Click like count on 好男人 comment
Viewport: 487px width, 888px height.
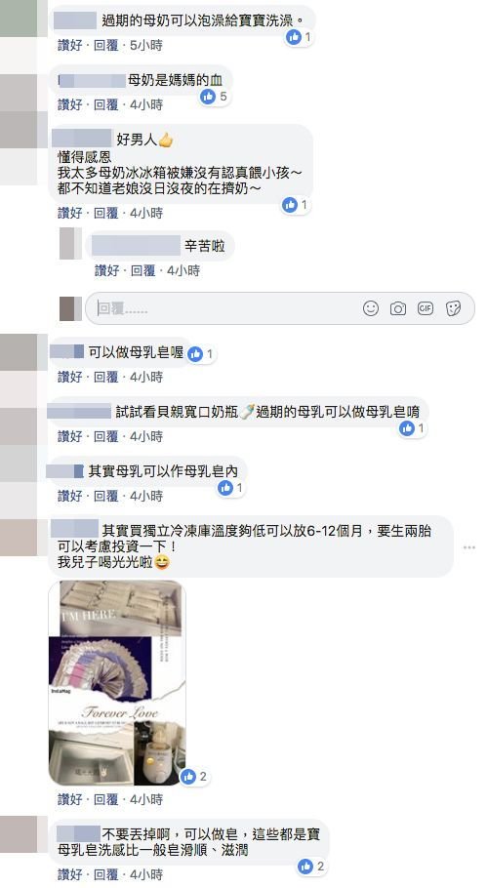(304, 205)
